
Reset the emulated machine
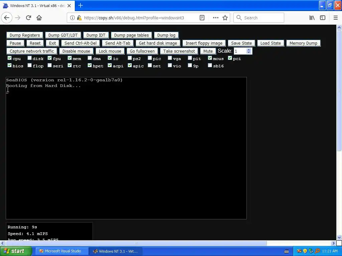[x=35, y=43]
